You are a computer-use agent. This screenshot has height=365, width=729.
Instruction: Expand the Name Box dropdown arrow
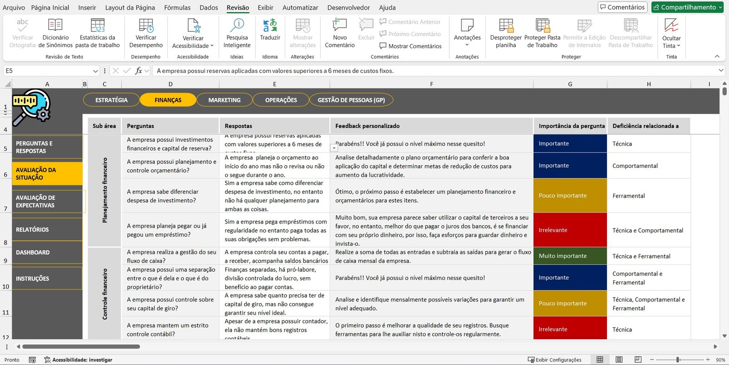point(95,71)
